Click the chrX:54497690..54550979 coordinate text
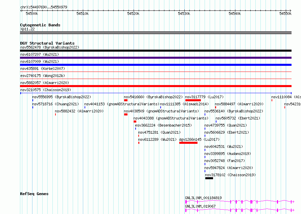This screenshot has height=214, width=301. (x=44, y=7)
